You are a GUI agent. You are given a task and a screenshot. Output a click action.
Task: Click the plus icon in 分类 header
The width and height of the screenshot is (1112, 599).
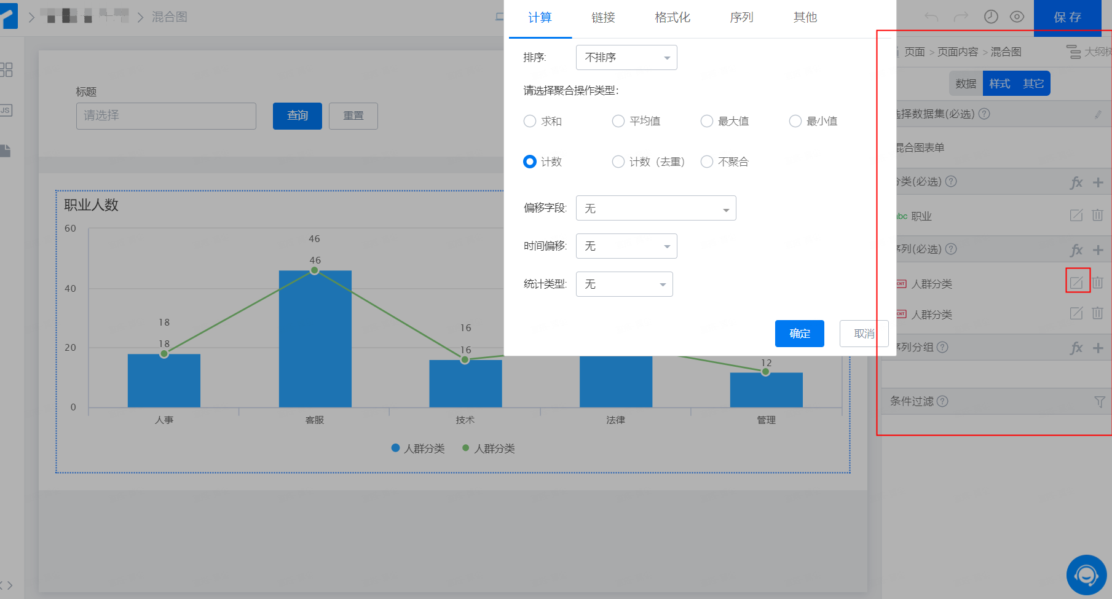coord(1098,182)
